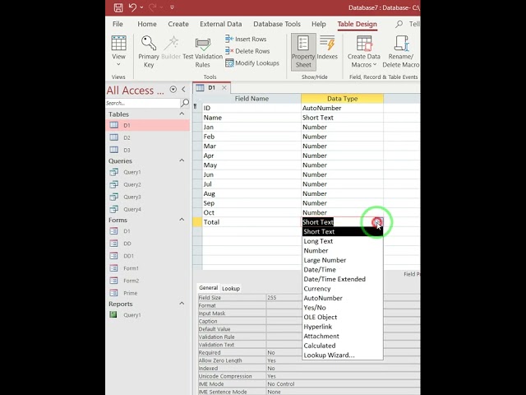Toggle the Indexes button

pyautogui.click(x=327, y=49)
